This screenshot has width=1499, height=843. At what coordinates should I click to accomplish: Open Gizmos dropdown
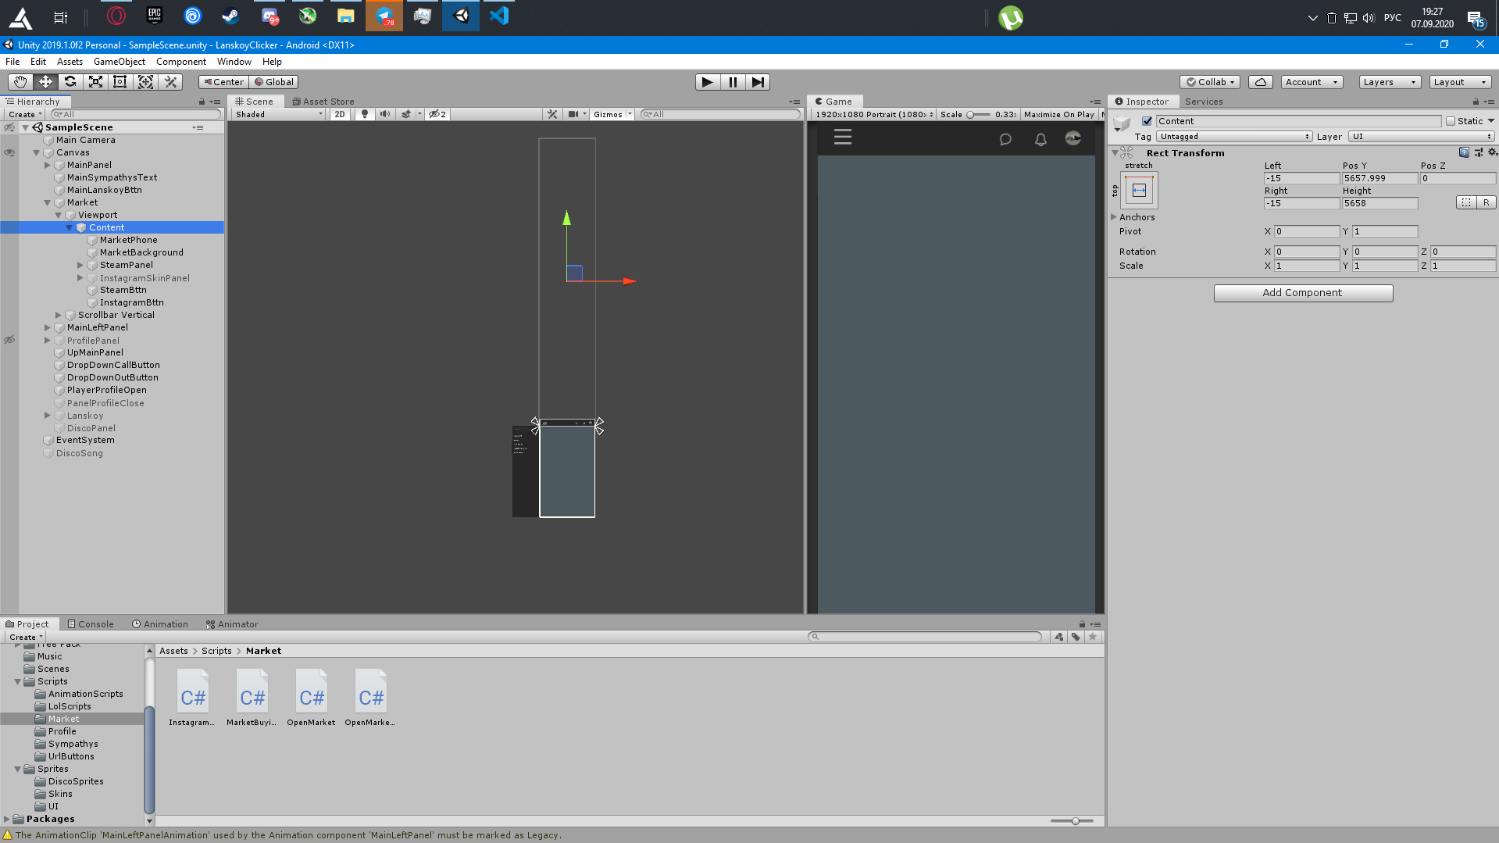(612, 114)
